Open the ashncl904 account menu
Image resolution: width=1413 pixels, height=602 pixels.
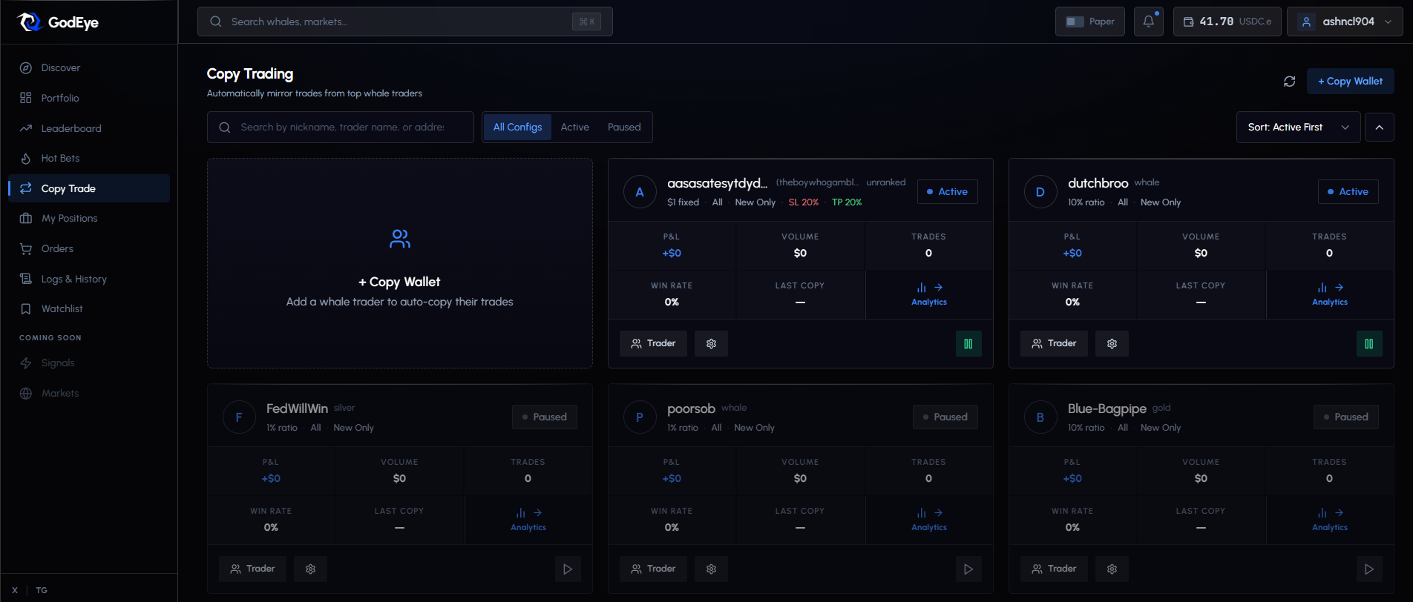(x=1345, y=21)
